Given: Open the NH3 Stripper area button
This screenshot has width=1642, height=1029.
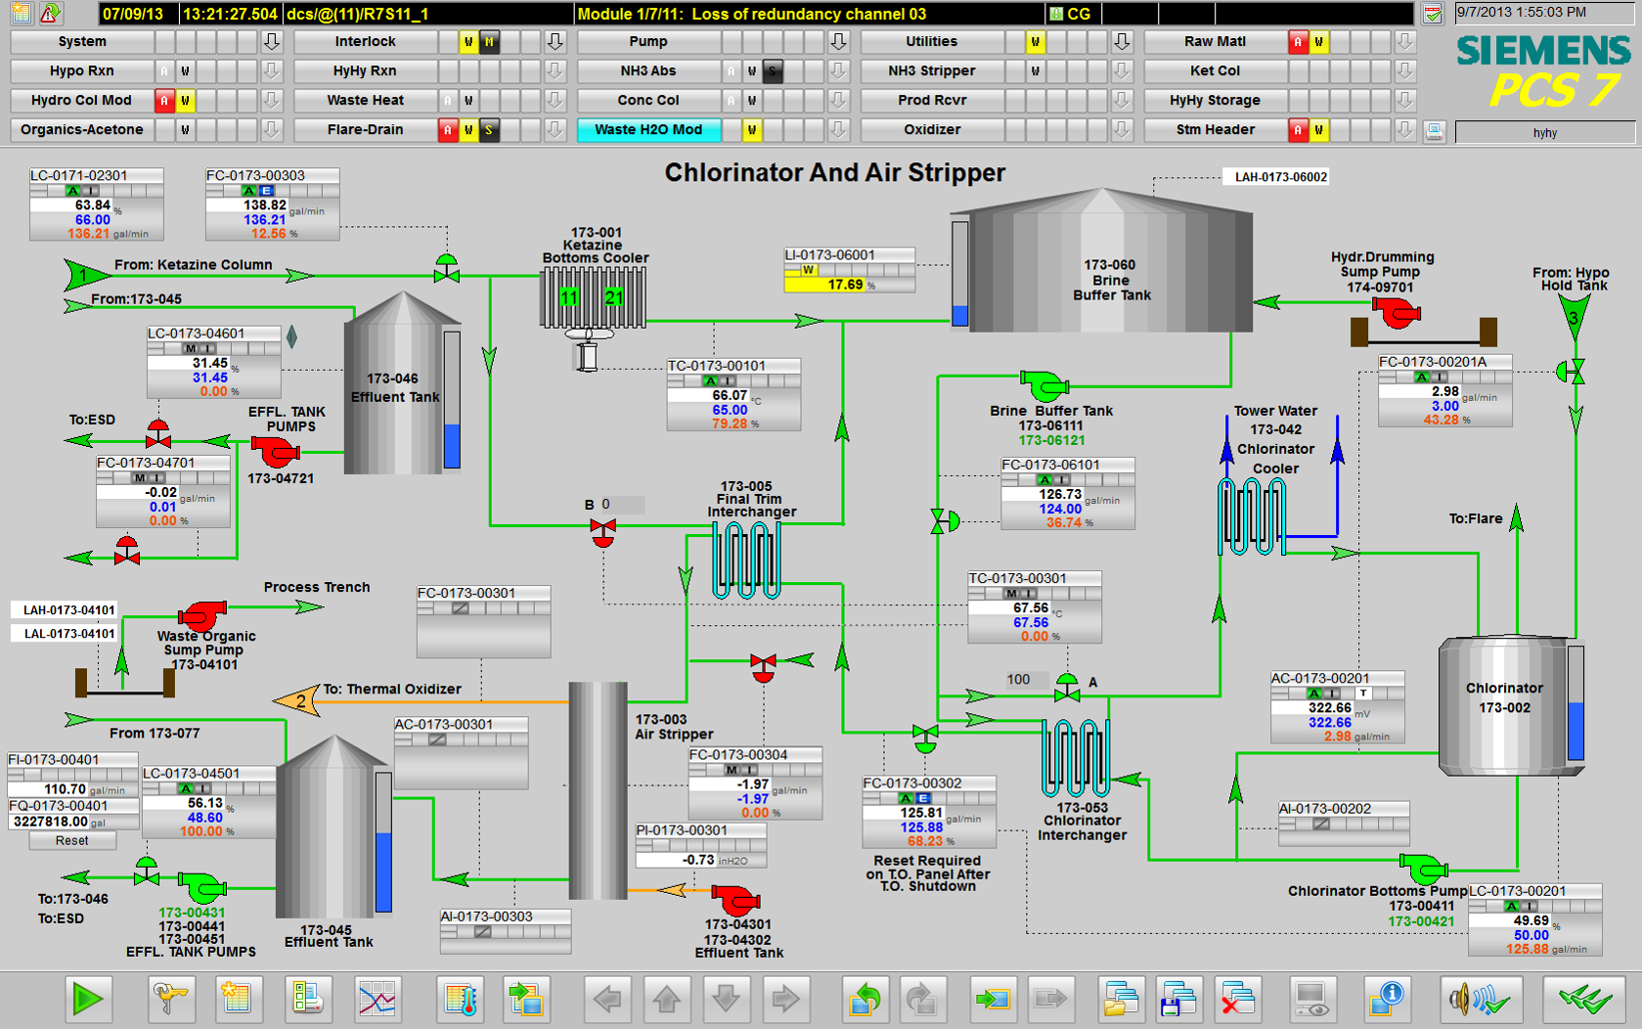Looking at the screenshot, I should pos(931,71).
